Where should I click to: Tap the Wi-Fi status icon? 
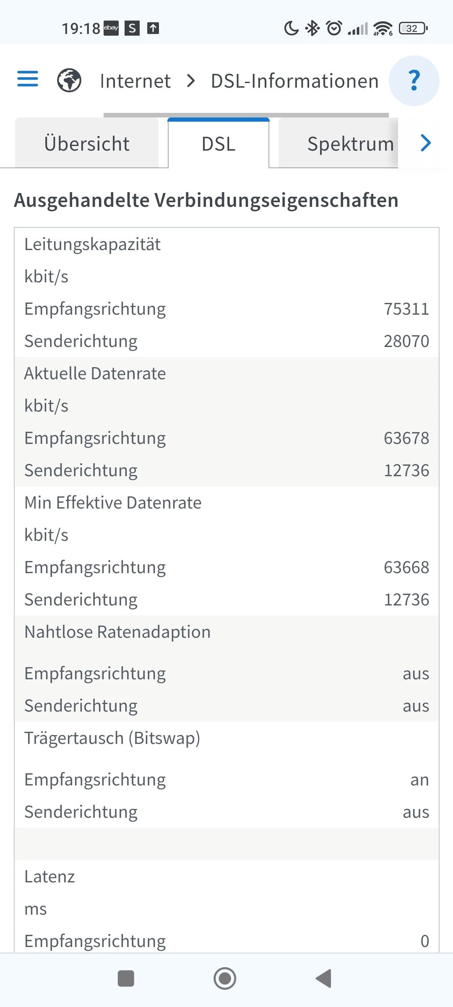[383, 29]
